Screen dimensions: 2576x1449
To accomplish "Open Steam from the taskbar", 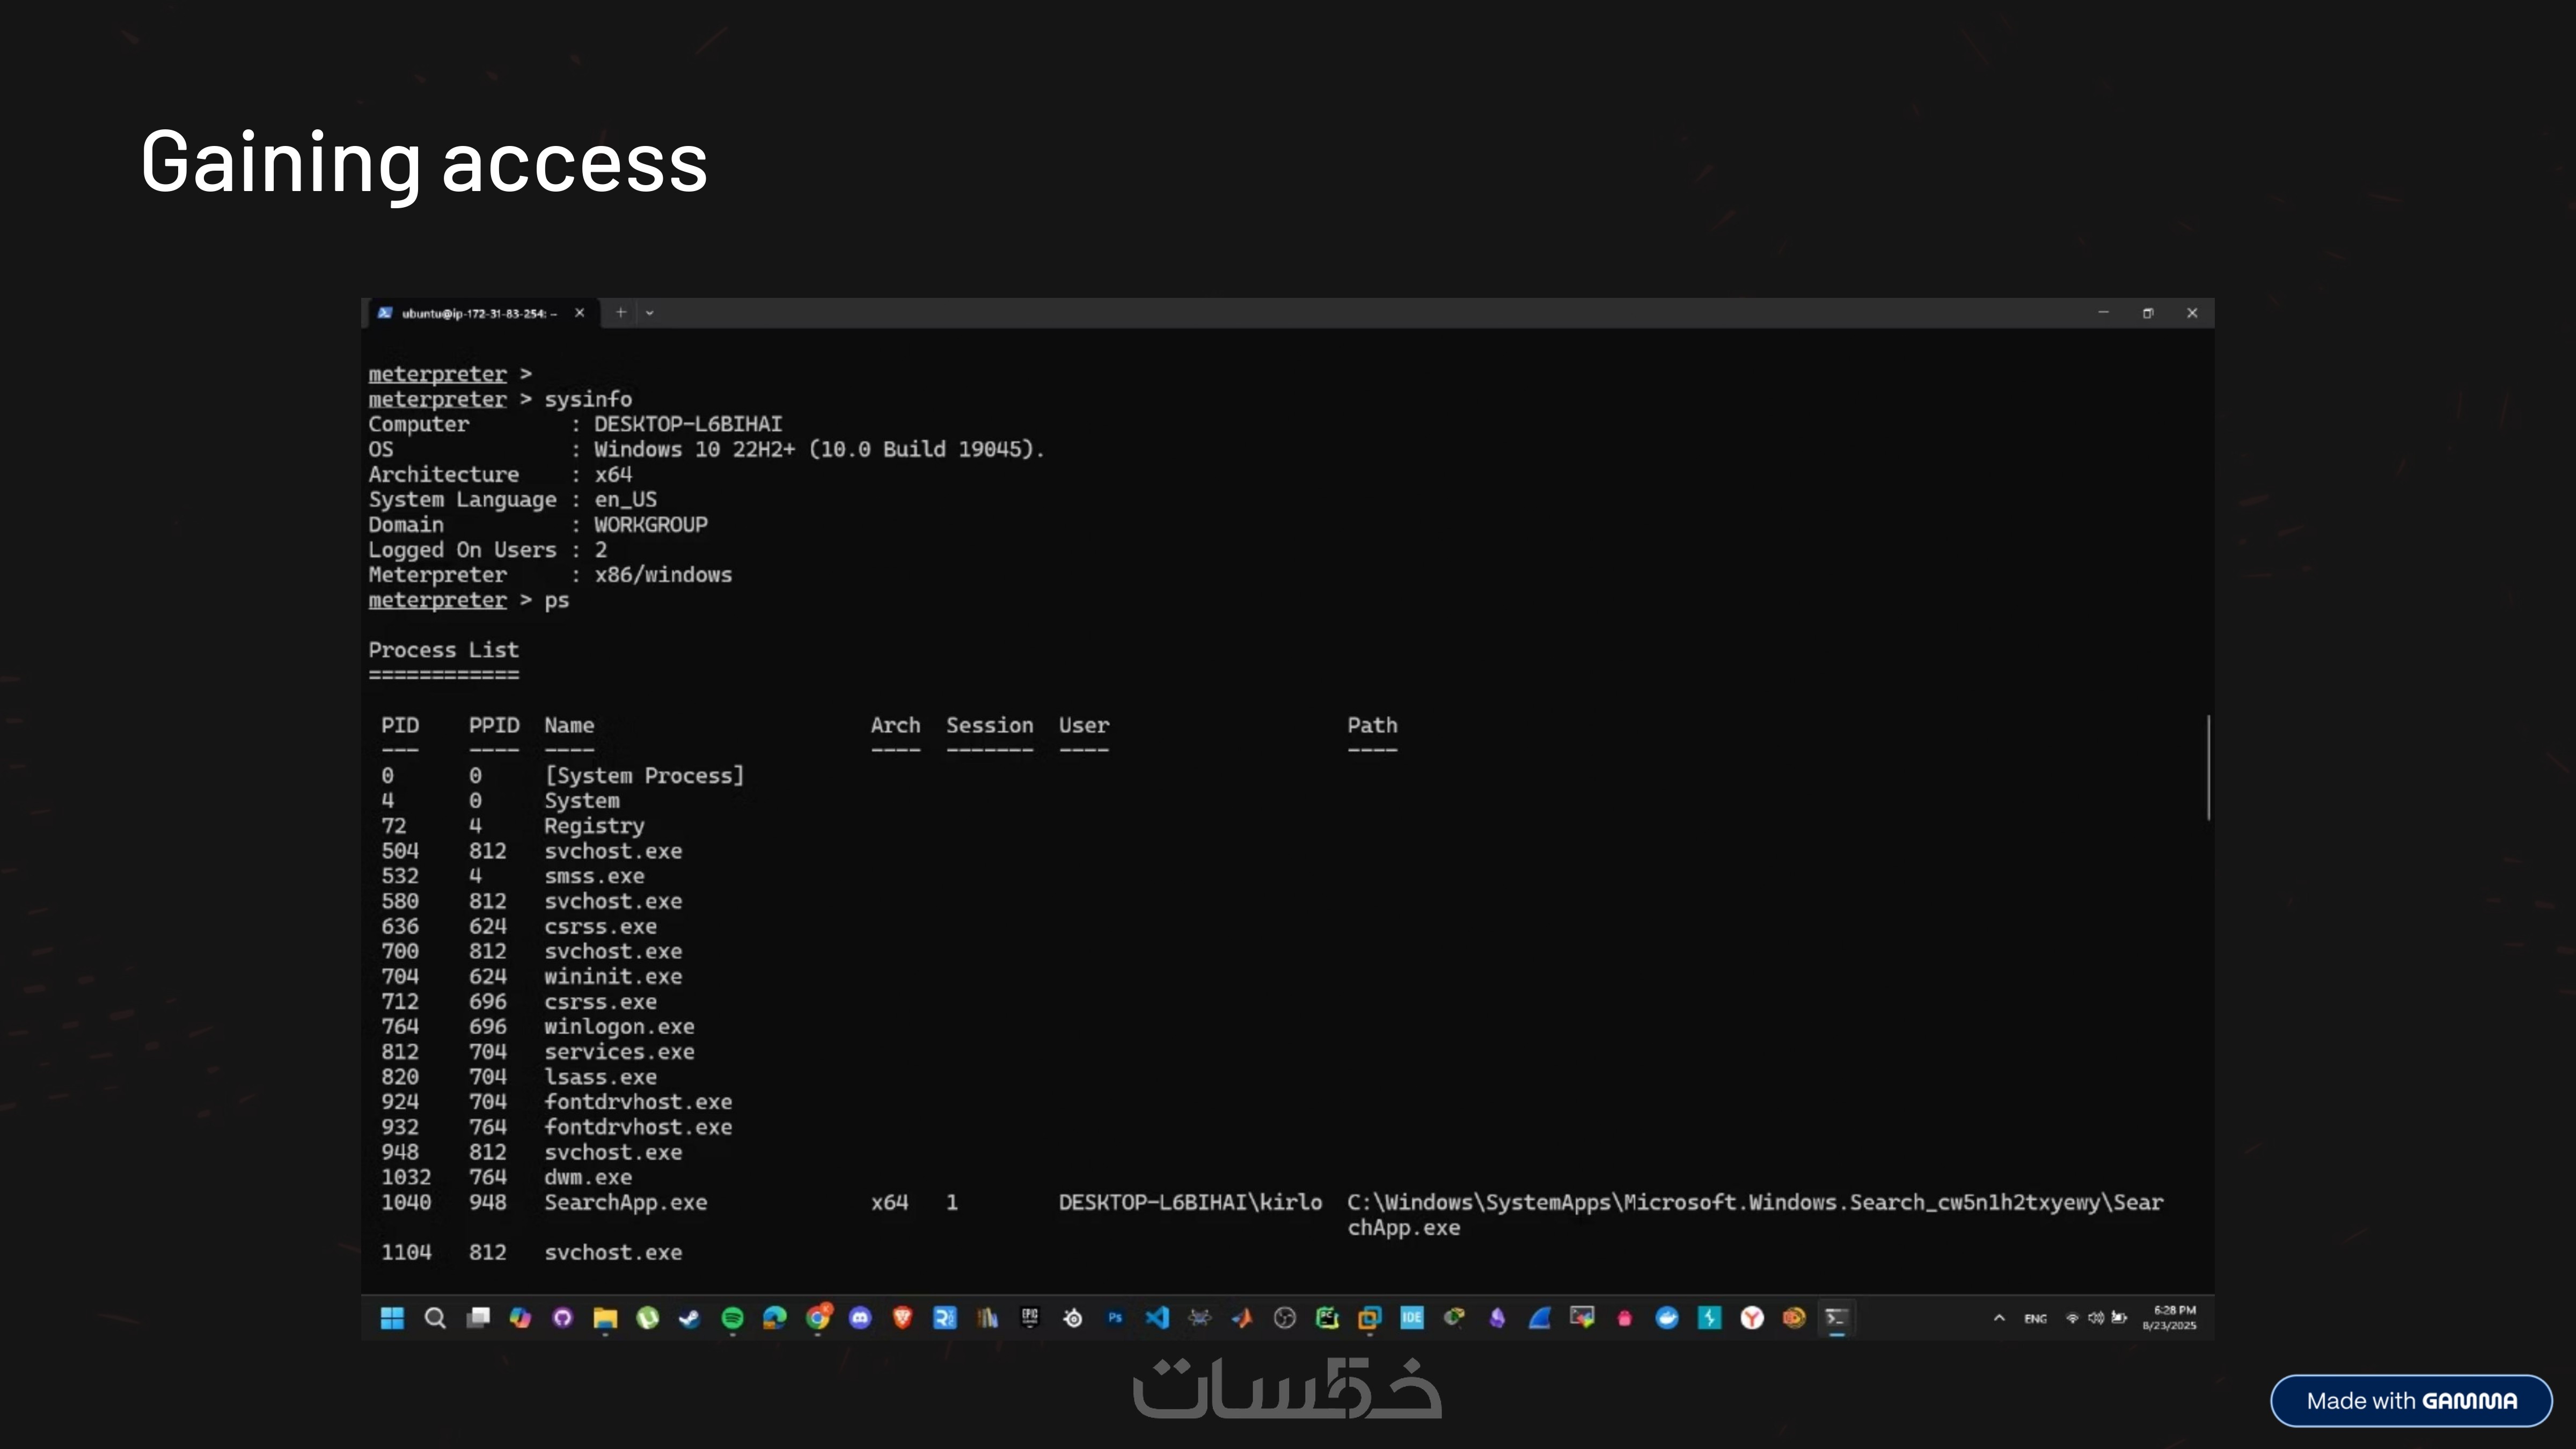I will click(x=690, y=1318).
